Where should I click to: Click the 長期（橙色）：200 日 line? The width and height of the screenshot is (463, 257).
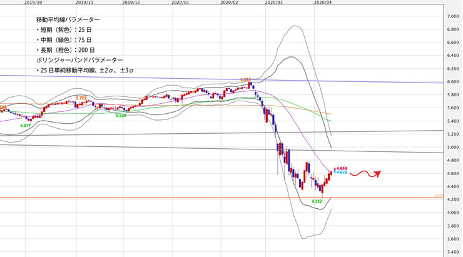point(65,50)
